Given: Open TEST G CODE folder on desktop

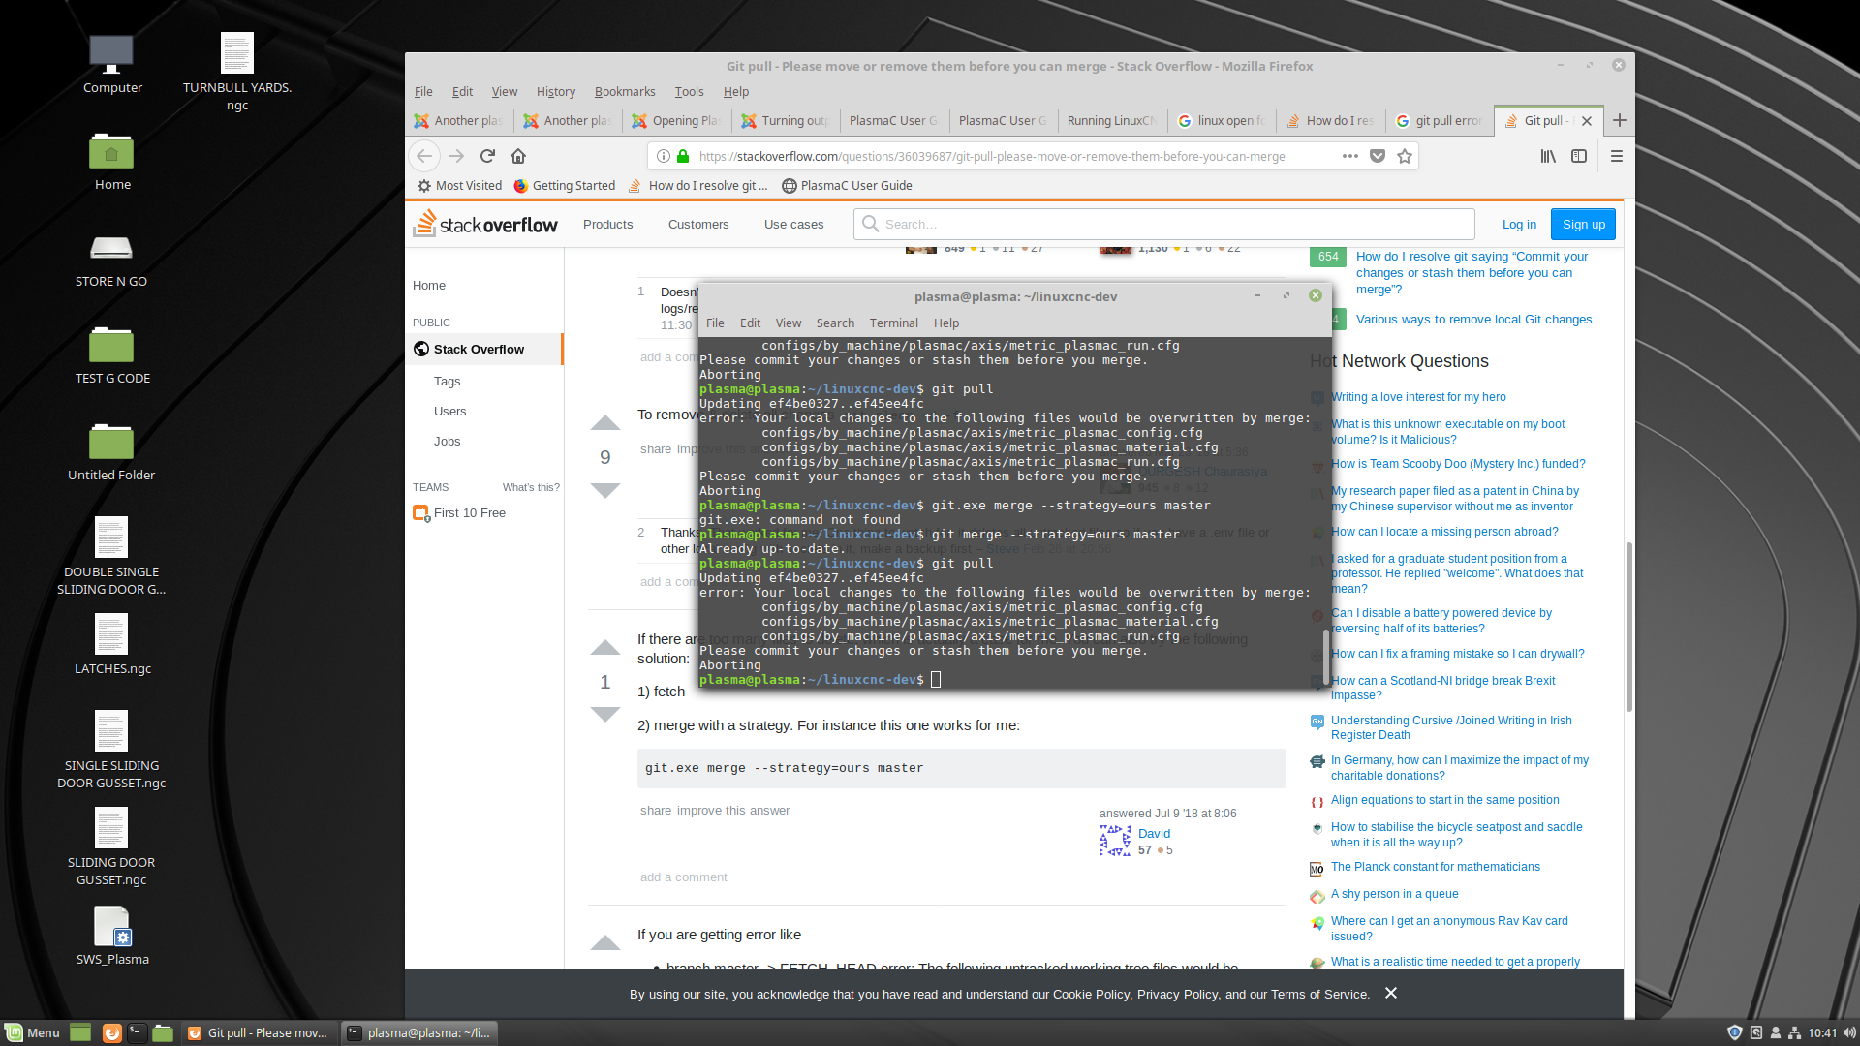Looking at the screenshot, I should [111, 355].
